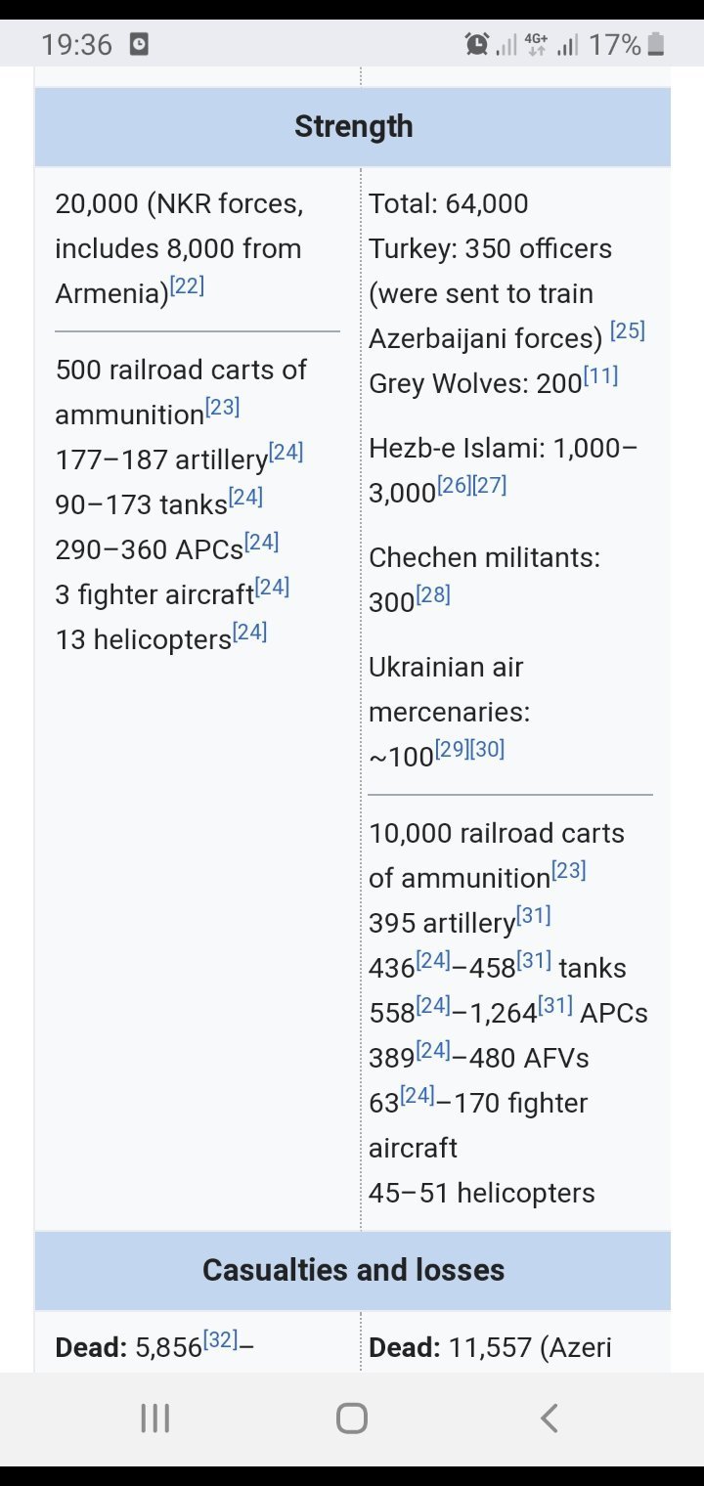Open citation [27] for Hezb-e Islami
The height and width of the screenshot is (1486, 704).
coord(489,485)
